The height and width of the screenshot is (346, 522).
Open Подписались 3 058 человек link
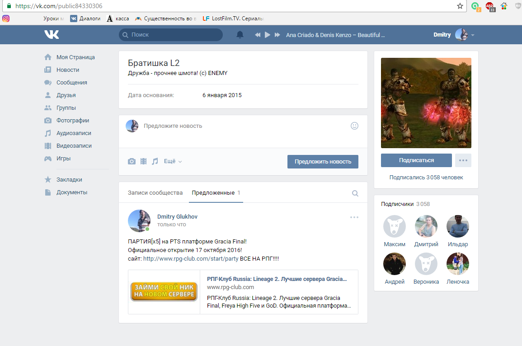coord(426,178)
